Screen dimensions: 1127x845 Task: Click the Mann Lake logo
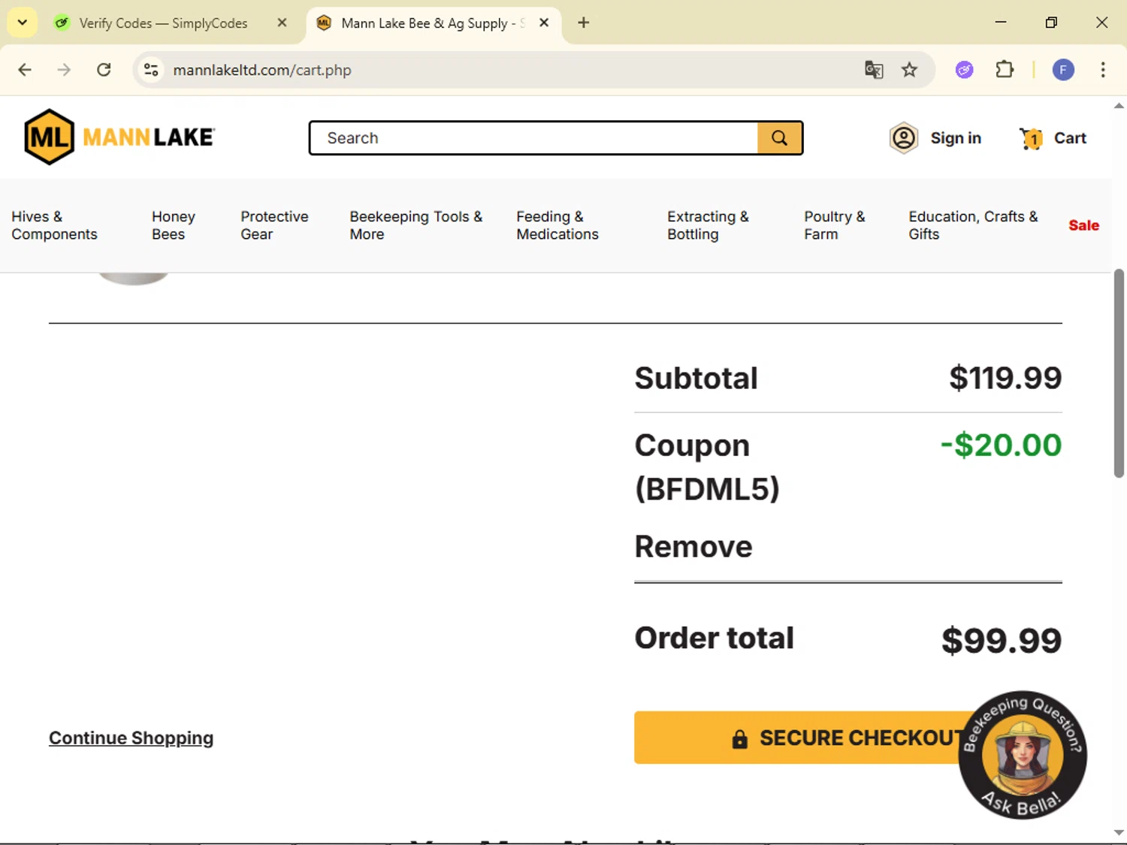(120, 137)
